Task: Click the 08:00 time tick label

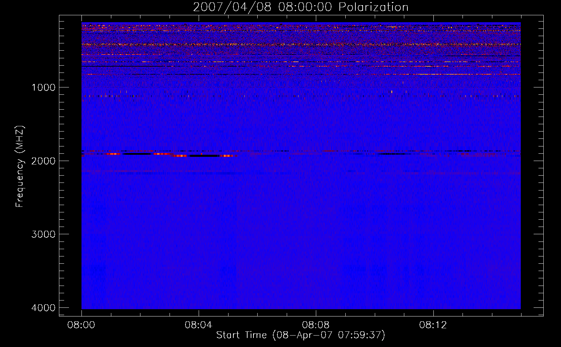Action: click(x=81, y=325)
